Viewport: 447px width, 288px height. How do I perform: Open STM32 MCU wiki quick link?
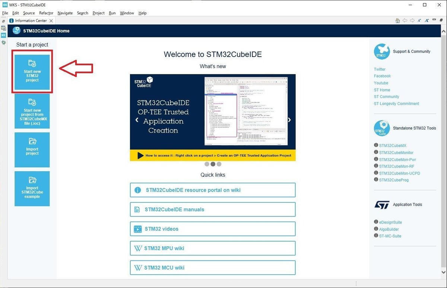point(213,268)
